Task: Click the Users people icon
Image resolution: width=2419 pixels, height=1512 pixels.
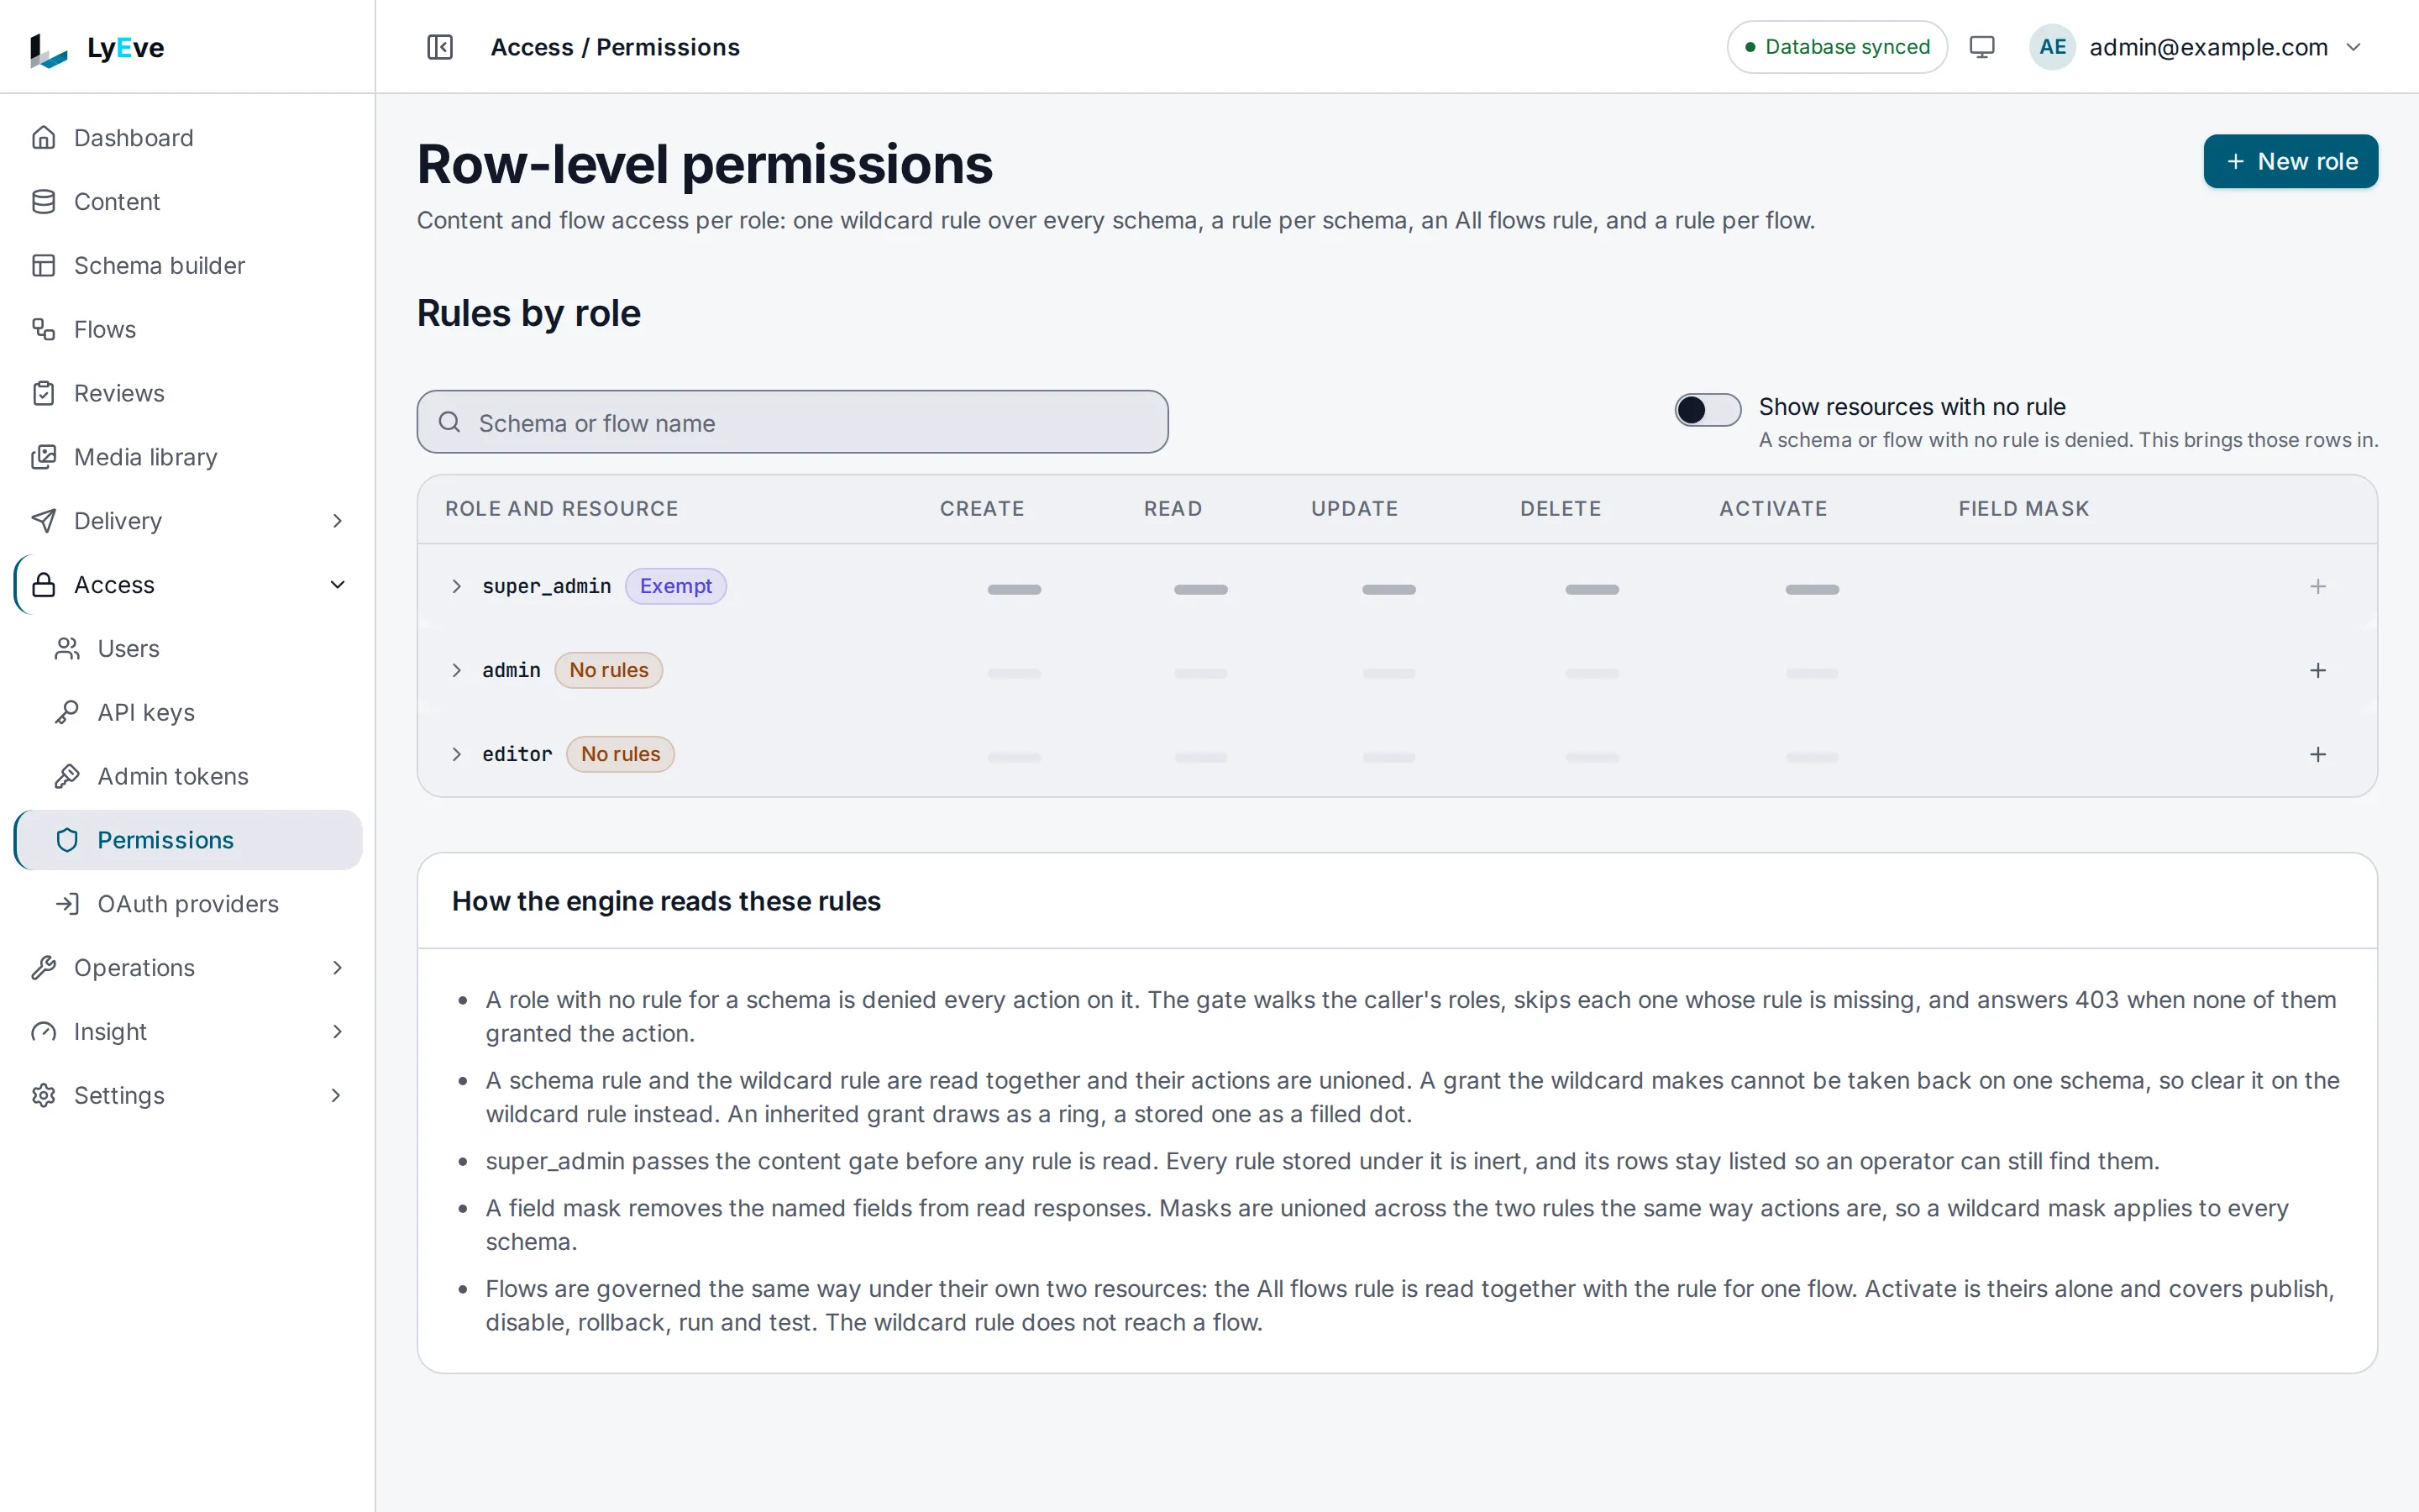Action: 67,649
